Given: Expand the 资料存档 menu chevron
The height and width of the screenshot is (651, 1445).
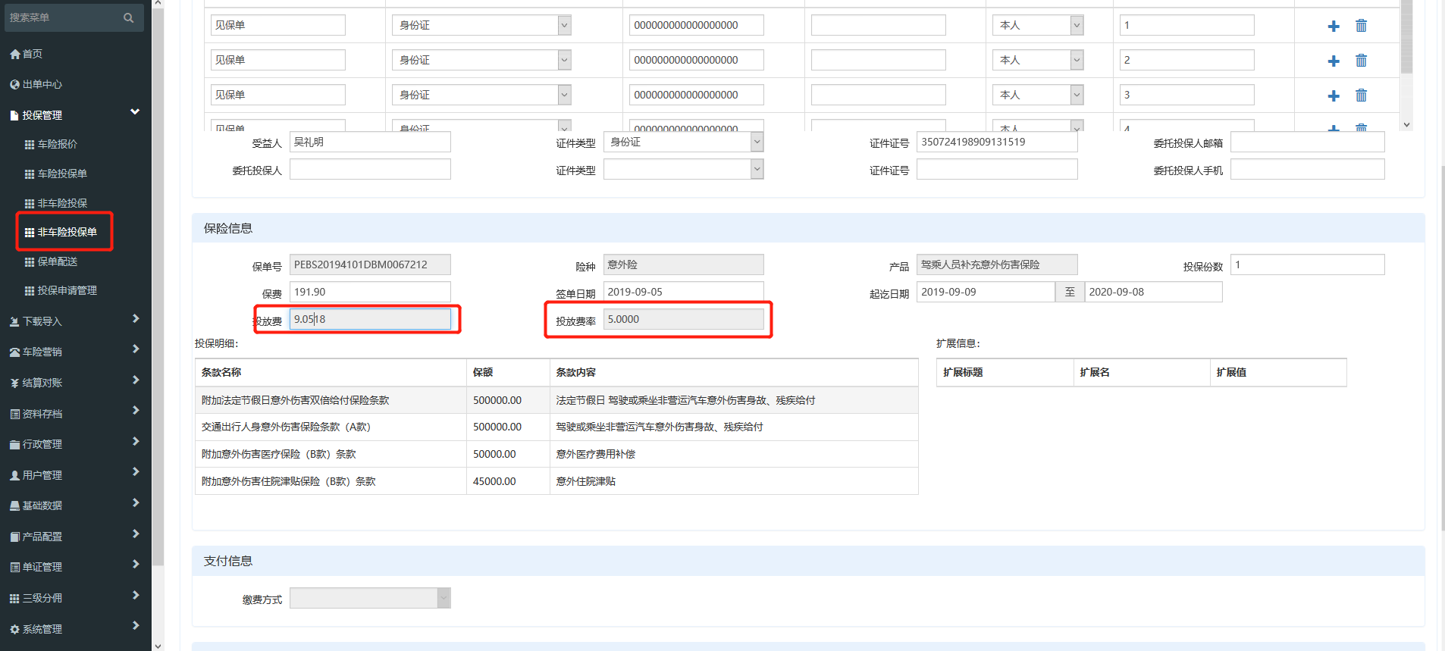Looking at the screenshot, I should (x=136, y=411).
